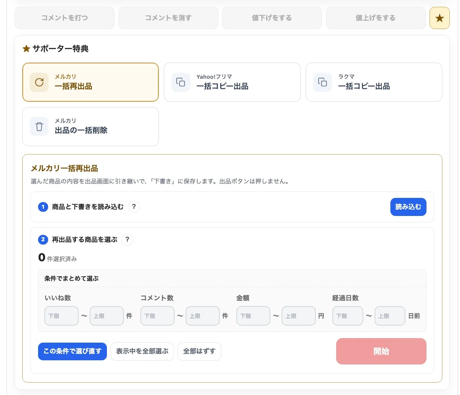Click the 条件でまとめて選ぶ label
Screen dimensions: 460x395
coord(72,279)
